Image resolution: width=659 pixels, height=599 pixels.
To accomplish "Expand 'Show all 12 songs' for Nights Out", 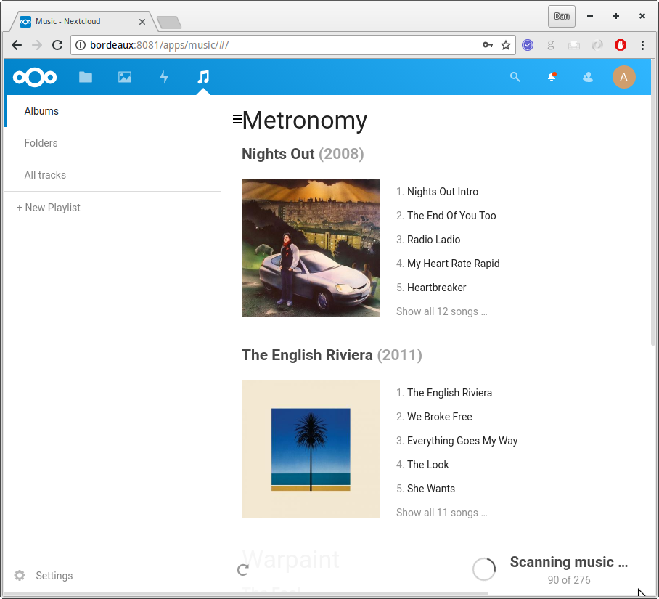I will 442,311.
